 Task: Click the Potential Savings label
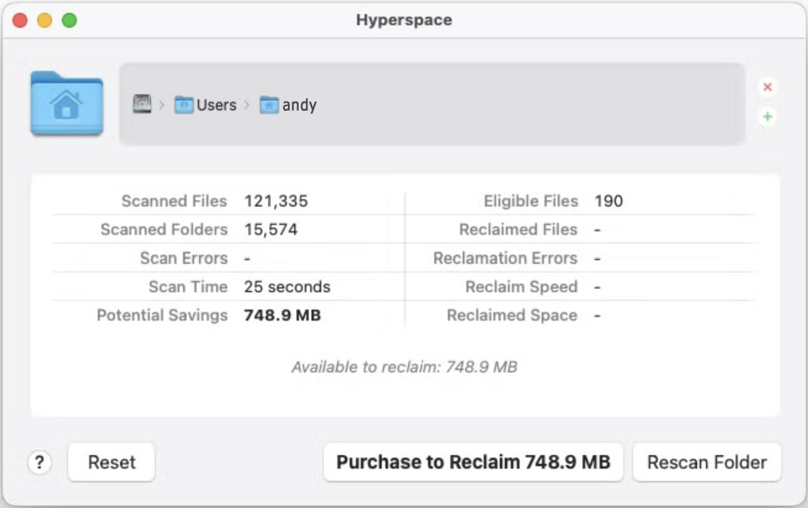162,315
